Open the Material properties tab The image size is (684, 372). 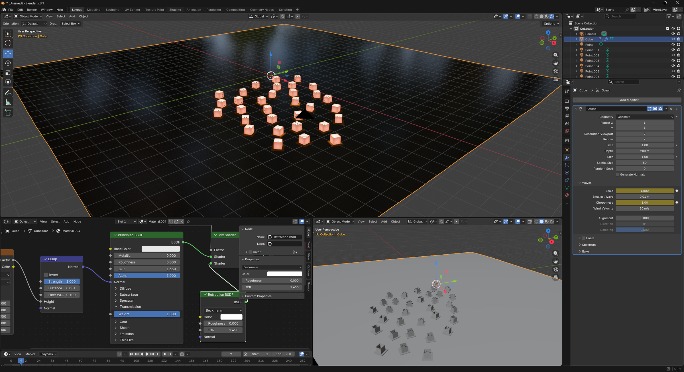[x=567, y=195]
